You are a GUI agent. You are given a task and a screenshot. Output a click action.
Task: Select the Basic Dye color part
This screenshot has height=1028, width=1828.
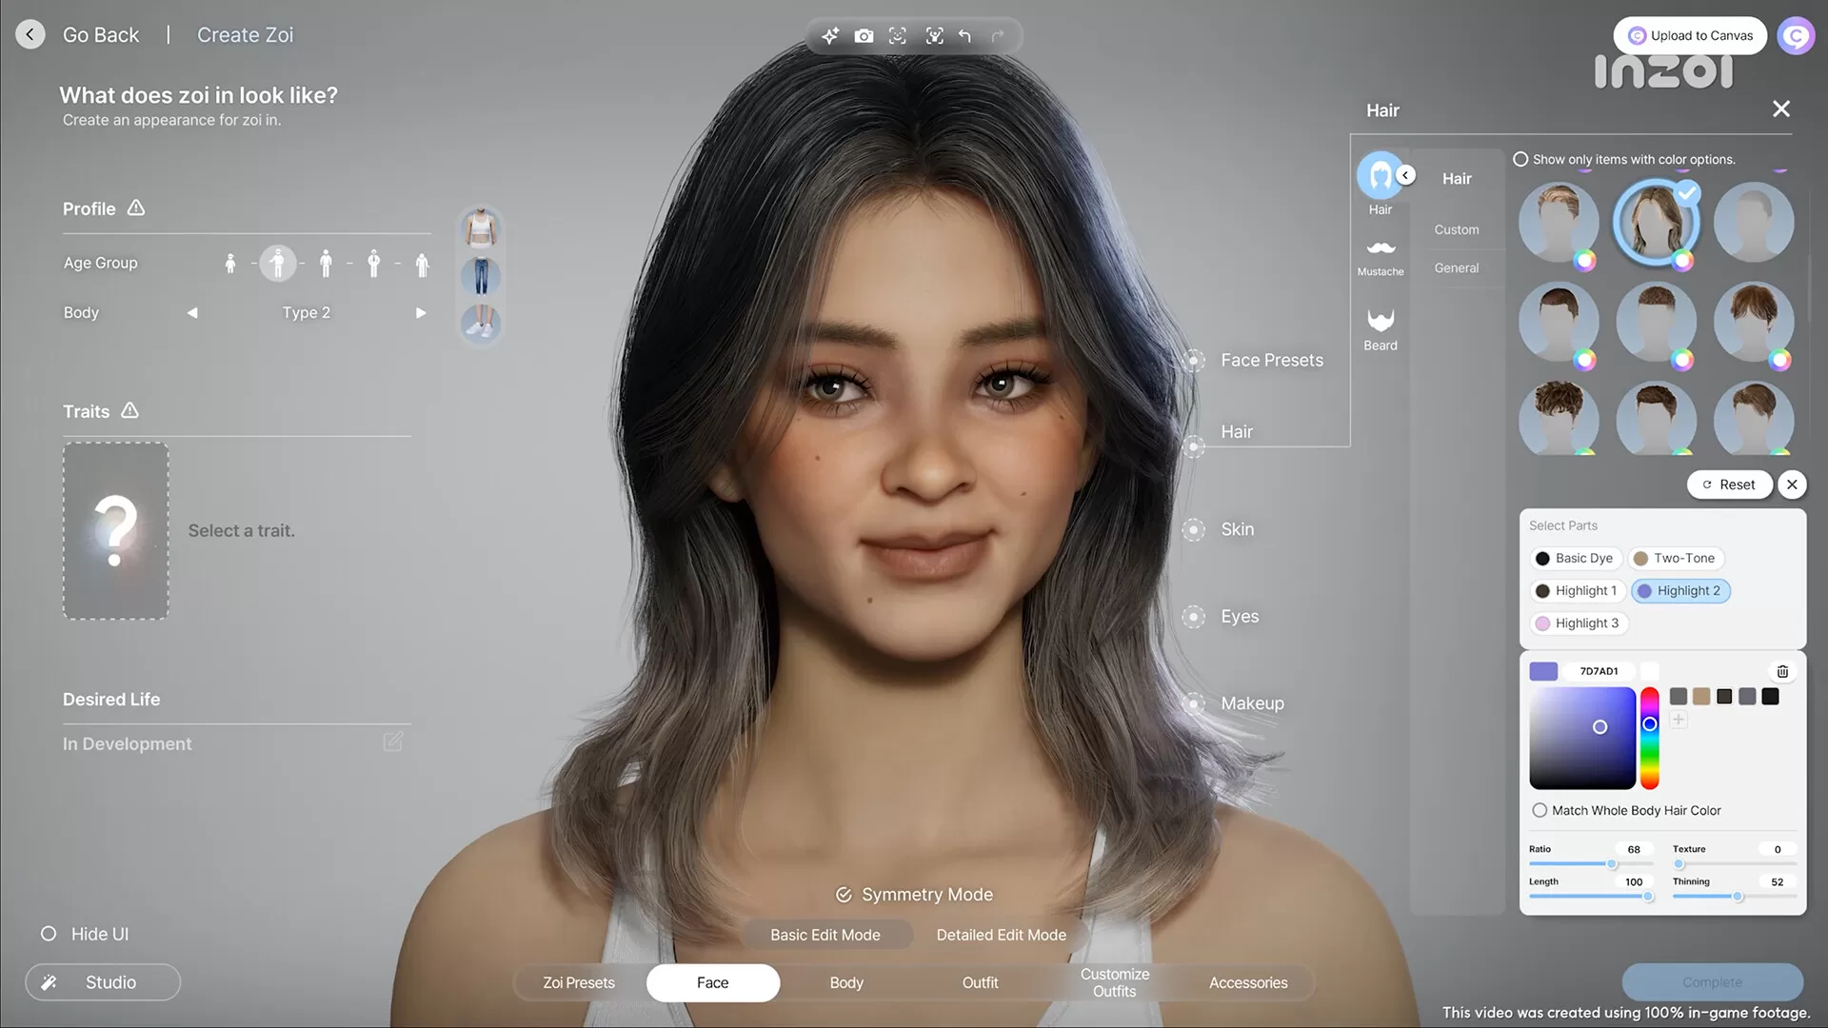[x=1575, y=558]
